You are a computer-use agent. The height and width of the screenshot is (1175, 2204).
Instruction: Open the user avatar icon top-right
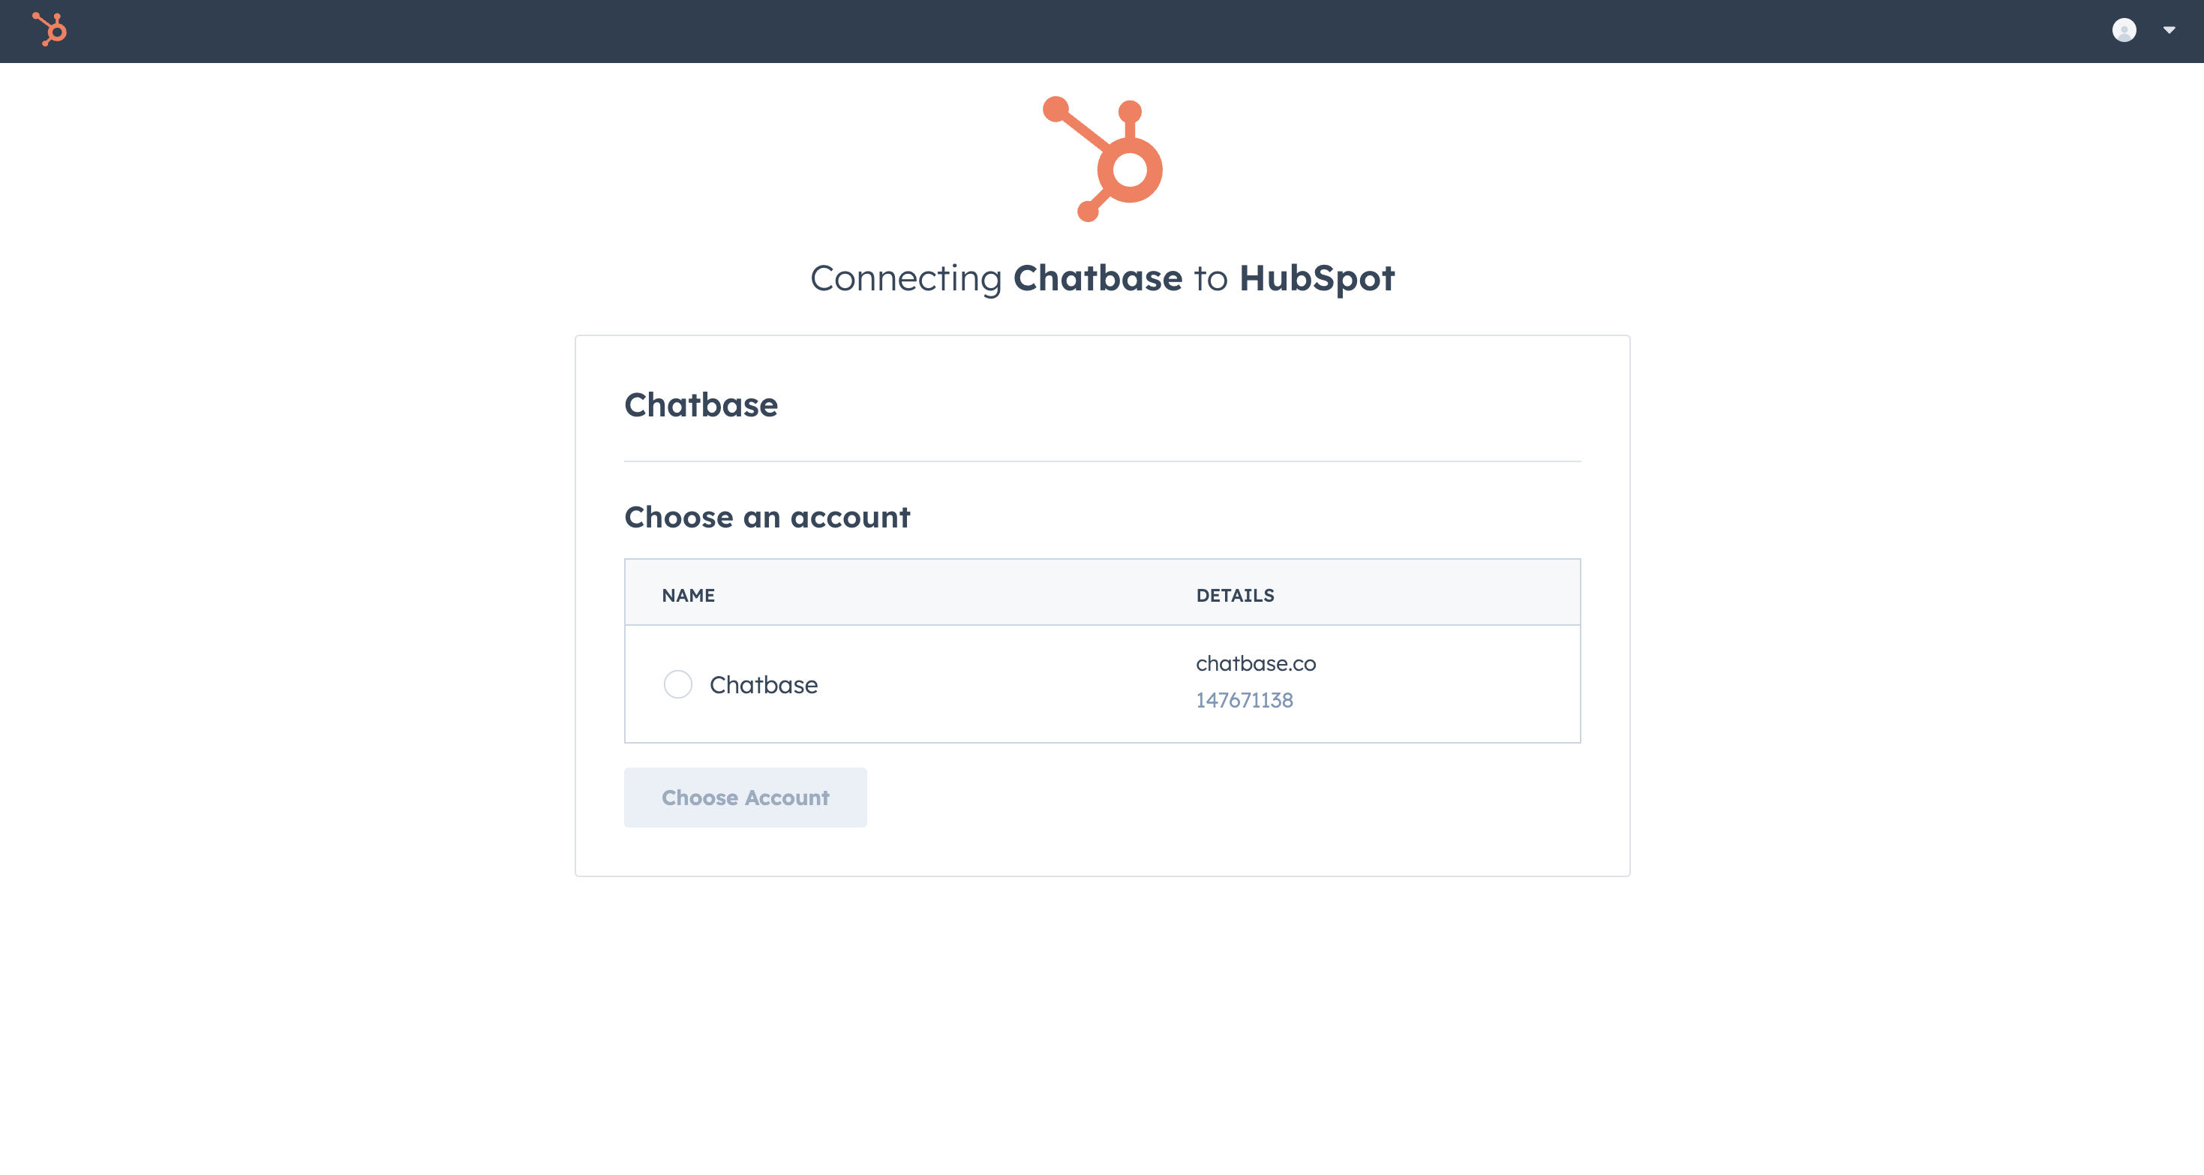(x=2125, y=31)
